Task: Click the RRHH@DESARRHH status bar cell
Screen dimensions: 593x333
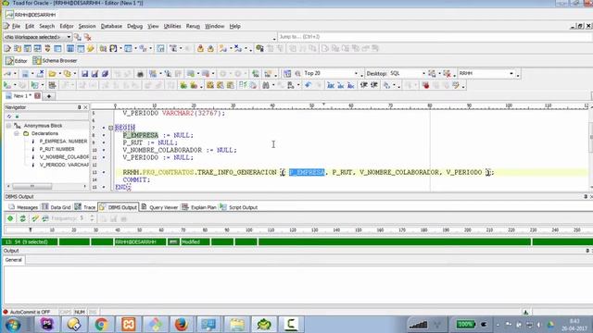Action: (x=140, y=241)
